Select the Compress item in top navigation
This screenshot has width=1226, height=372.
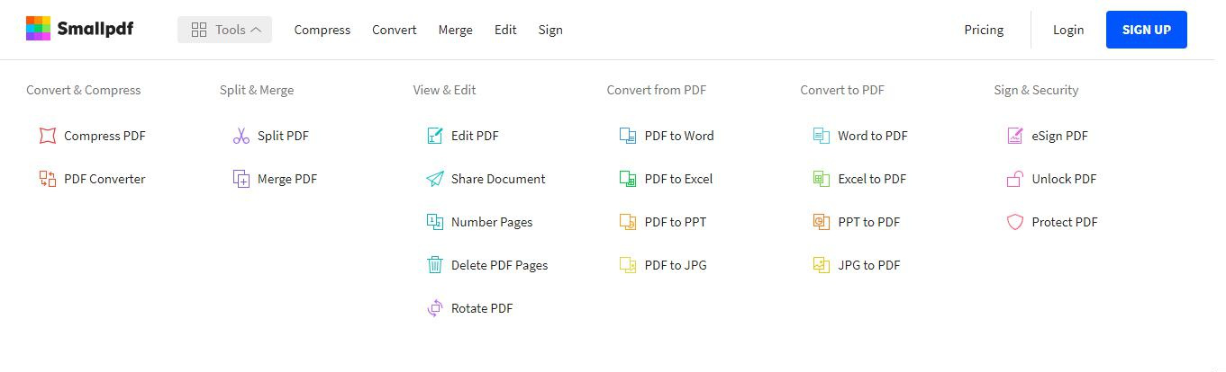(x=322, y=30)
